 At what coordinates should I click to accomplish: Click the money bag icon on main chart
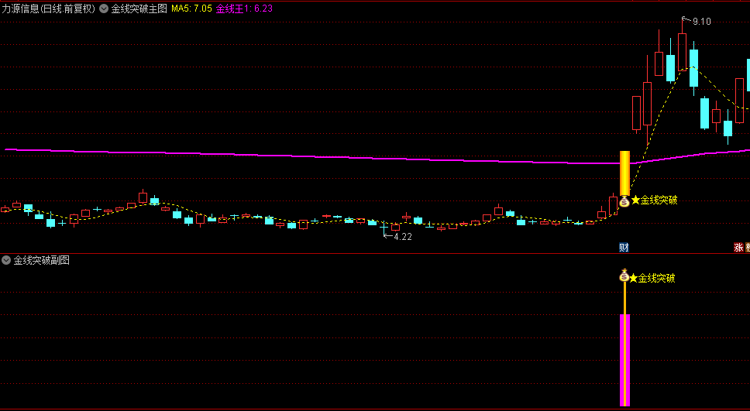coord(624,202)
